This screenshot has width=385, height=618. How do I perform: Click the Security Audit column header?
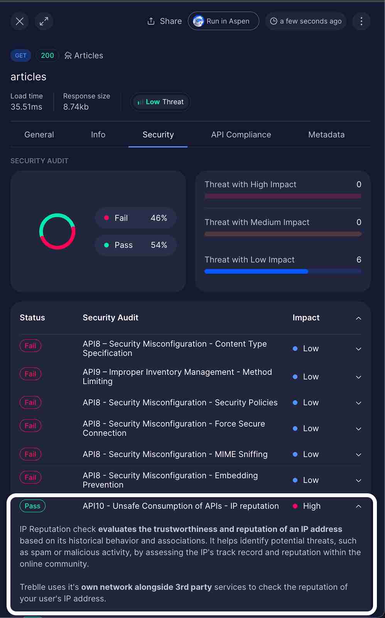coord(111,318)
